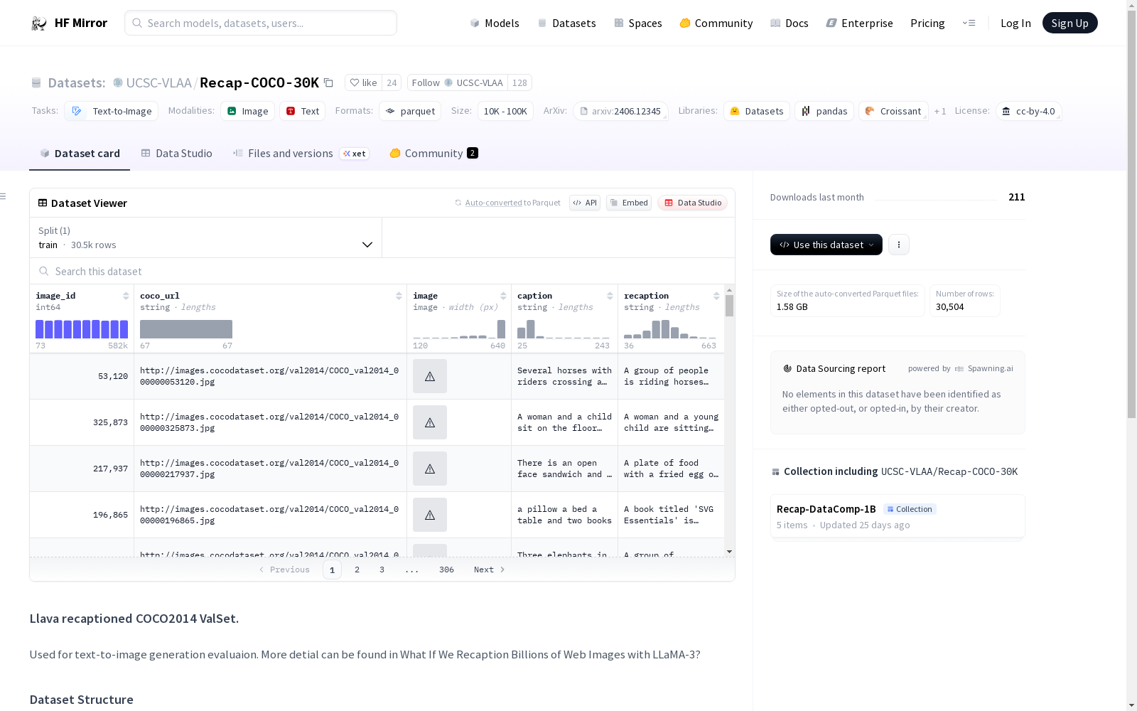Open the cc-by-4.0 license tag
Image resolution: width=1137 pixels, height=711 pixels.
(x=1028, y=111)
